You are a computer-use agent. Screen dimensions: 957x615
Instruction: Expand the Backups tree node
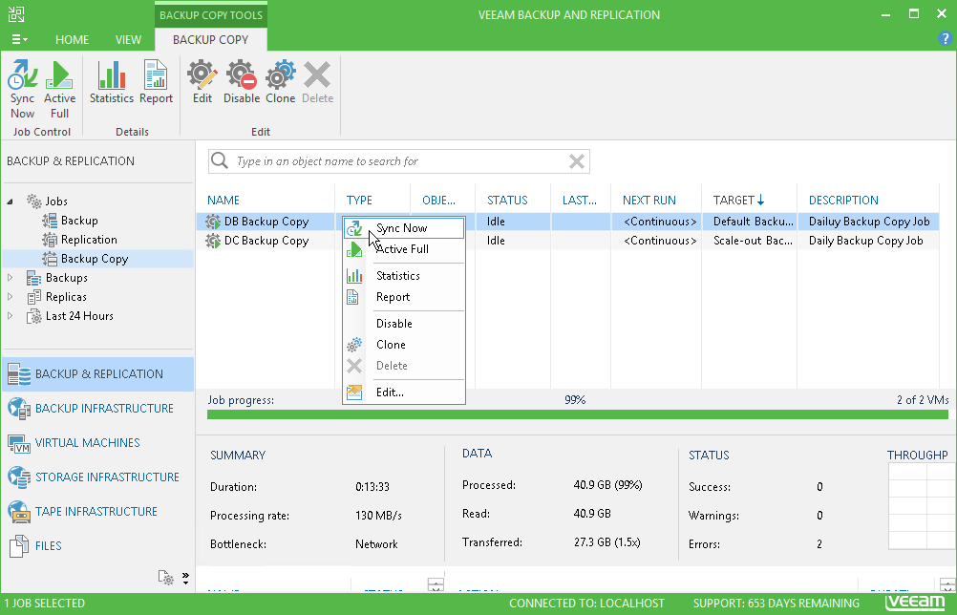tap(10, 278)
